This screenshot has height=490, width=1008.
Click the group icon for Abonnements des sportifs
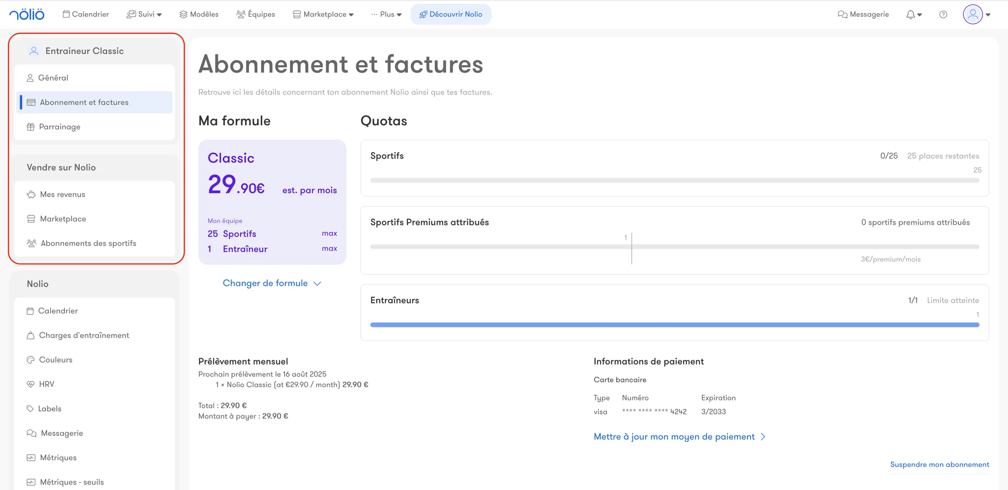(x=31, y=243)
